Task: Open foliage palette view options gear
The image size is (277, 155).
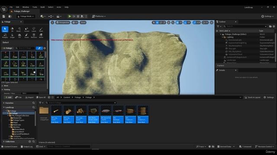Action: pyautogui.click(x=45, y=48)
